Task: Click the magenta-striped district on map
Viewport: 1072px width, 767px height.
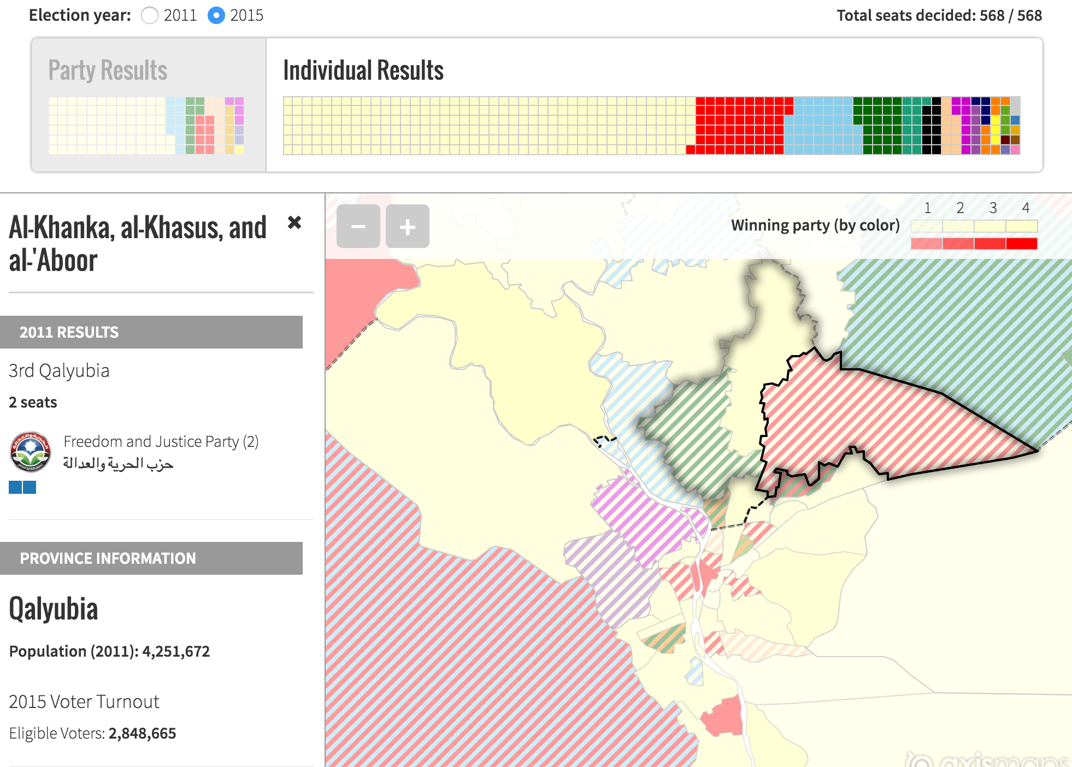Action: coord(645,519)
